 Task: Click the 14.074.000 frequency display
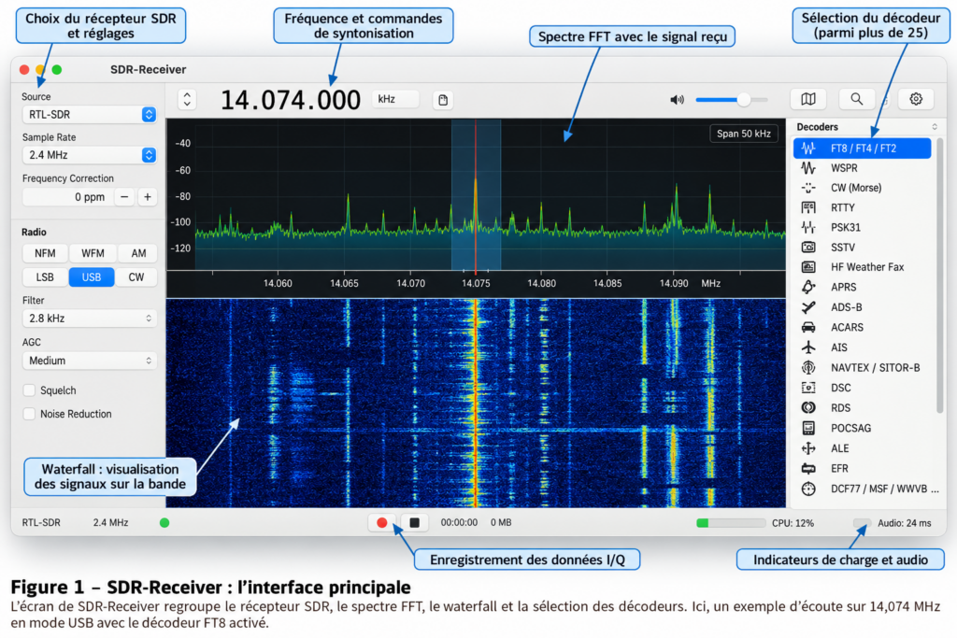click(291, 100)
